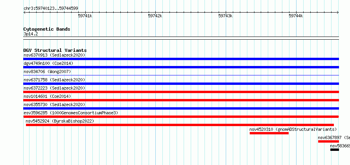Open esv3596285 (1000GenomesConsortiumPhase3) label

tap(71, 113)
